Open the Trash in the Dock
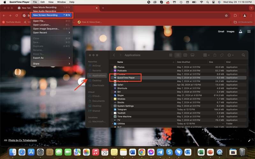 pyautogui.click(x=242, y=152)
